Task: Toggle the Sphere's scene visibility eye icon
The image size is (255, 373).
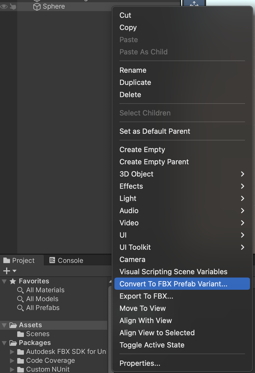Action: click(3, 6)
